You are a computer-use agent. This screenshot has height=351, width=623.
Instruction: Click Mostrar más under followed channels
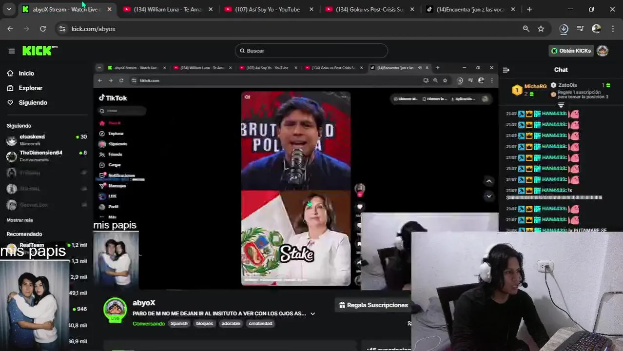[x=19, y=220]
